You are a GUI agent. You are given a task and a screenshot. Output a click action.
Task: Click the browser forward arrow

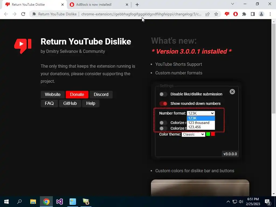tap(15, 14)
